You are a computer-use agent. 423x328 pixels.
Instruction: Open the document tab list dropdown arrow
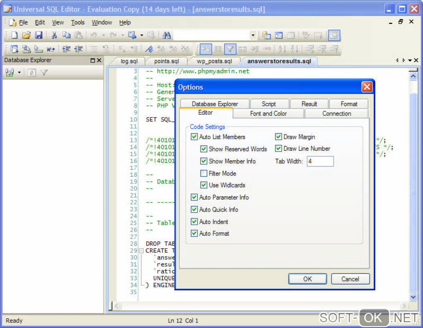(410, 60)
